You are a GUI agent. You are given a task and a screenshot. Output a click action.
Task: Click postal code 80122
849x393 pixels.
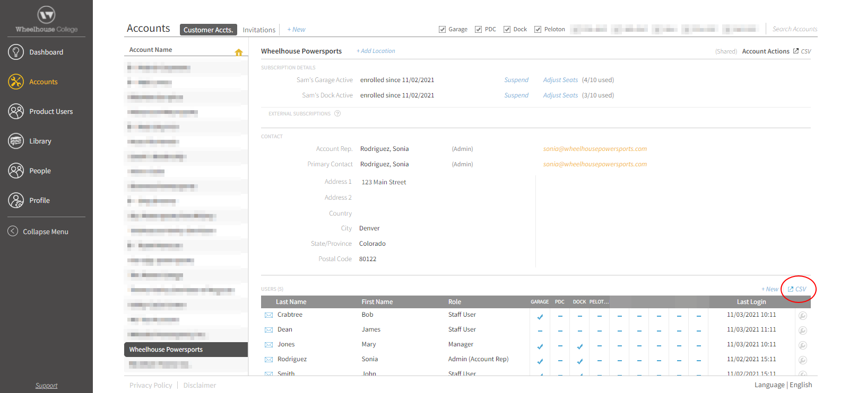pyautogui.click(x=368, y=259)
